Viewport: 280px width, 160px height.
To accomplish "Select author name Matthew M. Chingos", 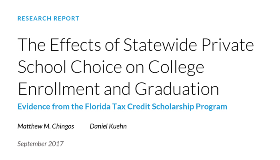I will tap(46, 126).
